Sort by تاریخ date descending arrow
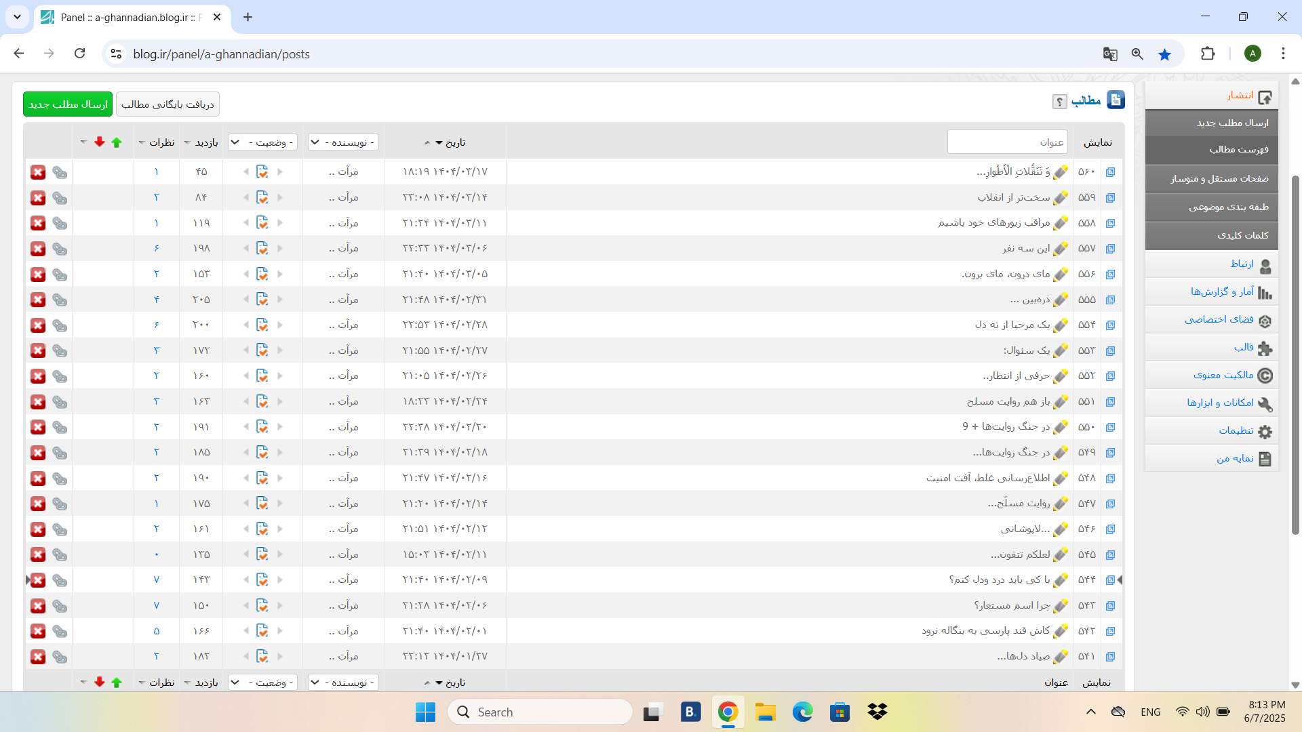The height and width of the screenshot is (732, 1302). click(439, 143)
